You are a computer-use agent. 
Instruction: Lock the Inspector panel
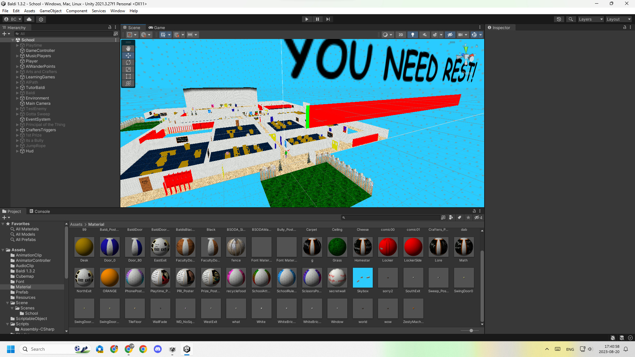tap(625, 27)
